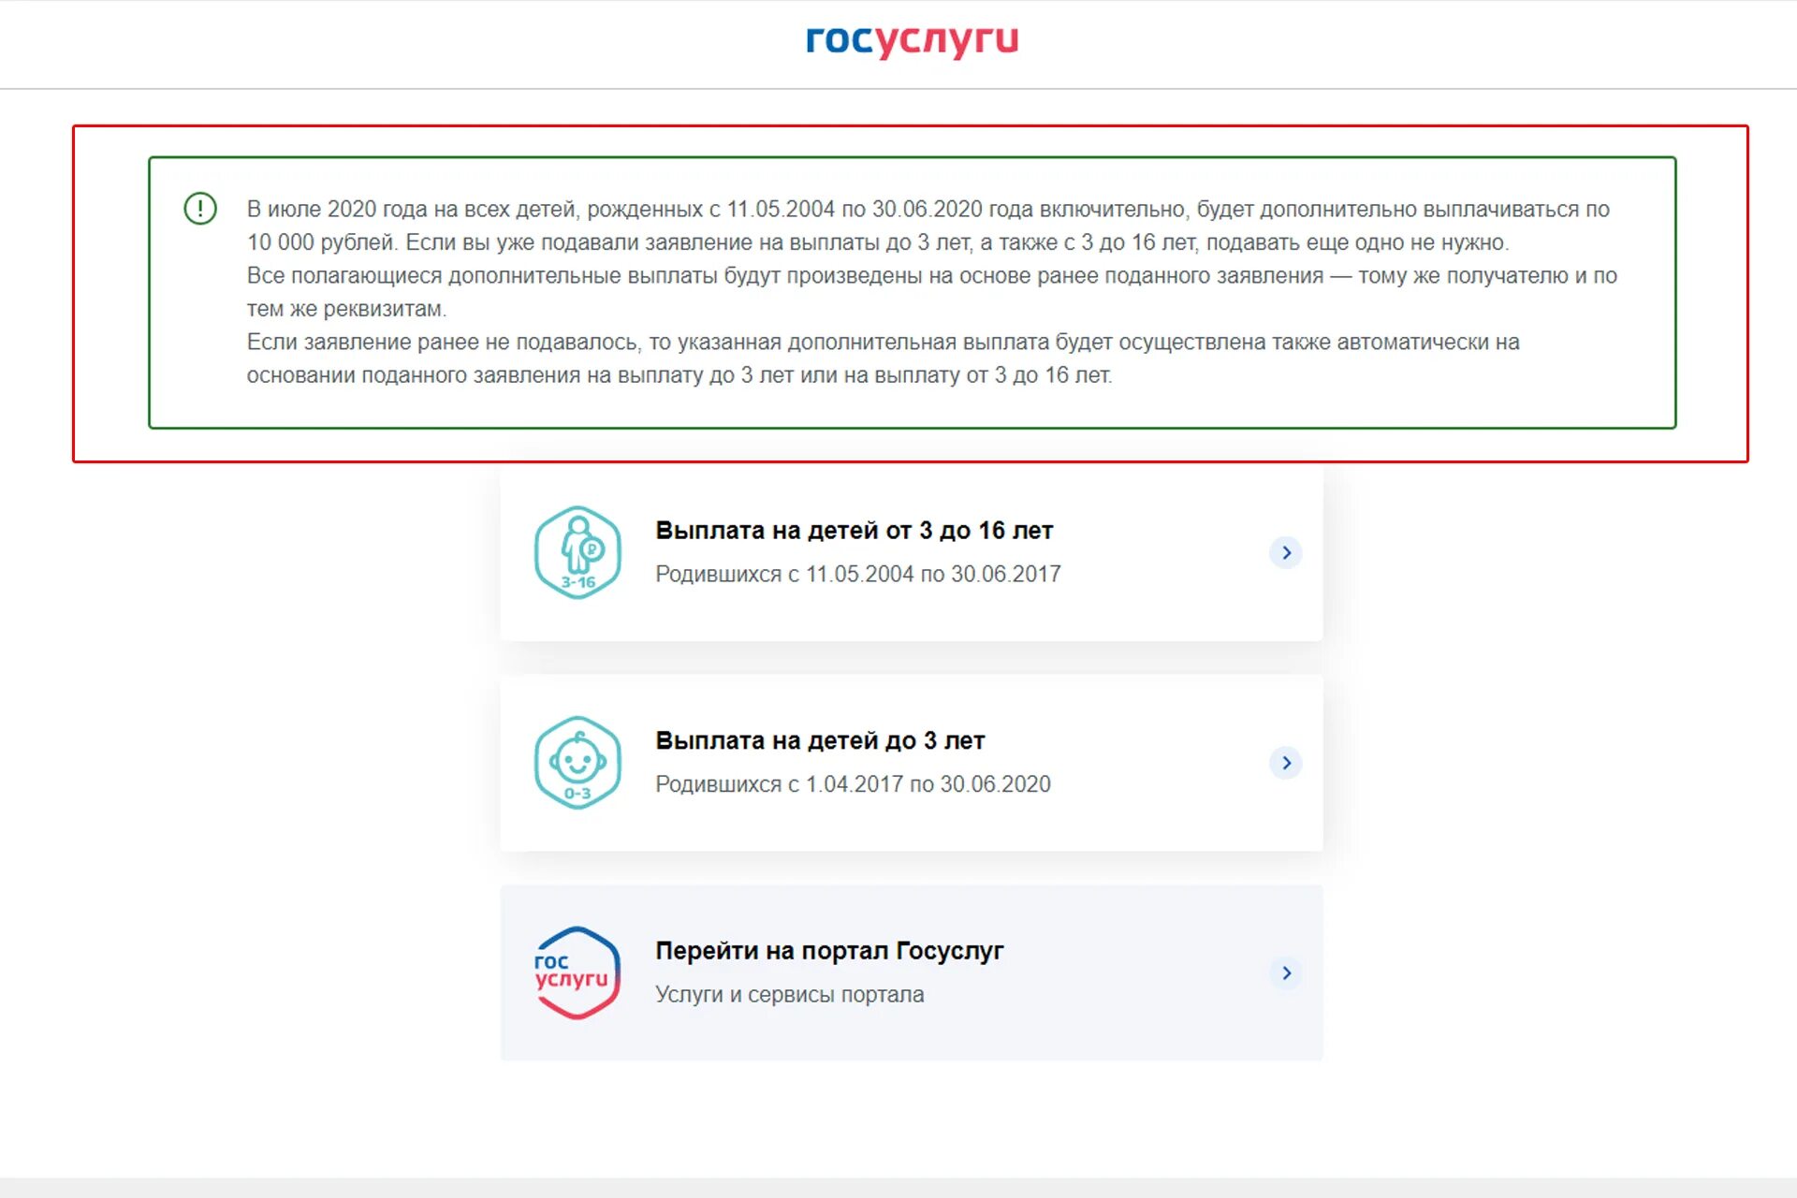Click notice line 'Если заявление ранее не подавалось'
The height and width of the screenshot is (1198, 1797).
[x=883, y=342]
